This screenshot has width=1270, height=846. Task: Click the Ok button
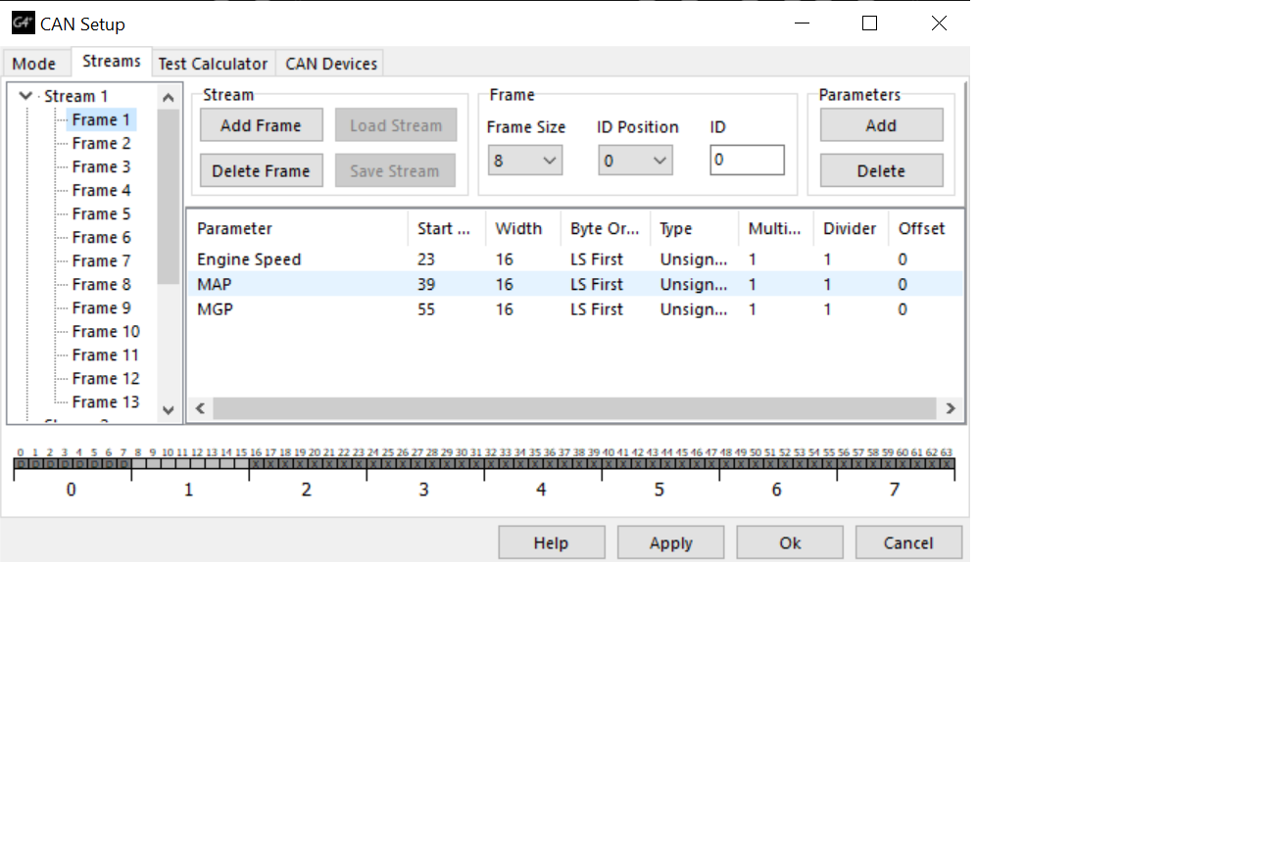click(x=790, y=542)
